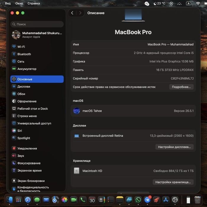Open Notes app in the Dock
Viewport: 207px width, 207px height.
(x=120, y=200)
